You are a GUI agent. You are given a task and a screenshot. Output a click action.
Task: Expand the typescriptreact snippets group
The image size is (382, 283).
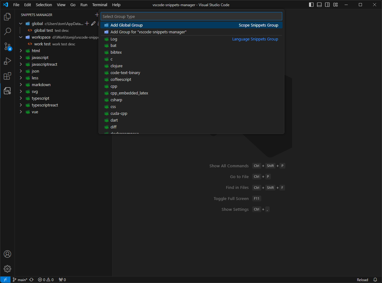pyautogui.click(x=21, y=105)
